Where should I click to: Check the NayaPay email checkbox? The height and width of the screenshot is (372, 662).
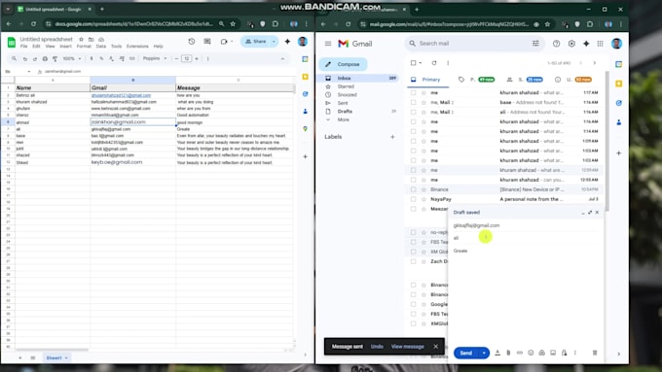click(414, 199)
